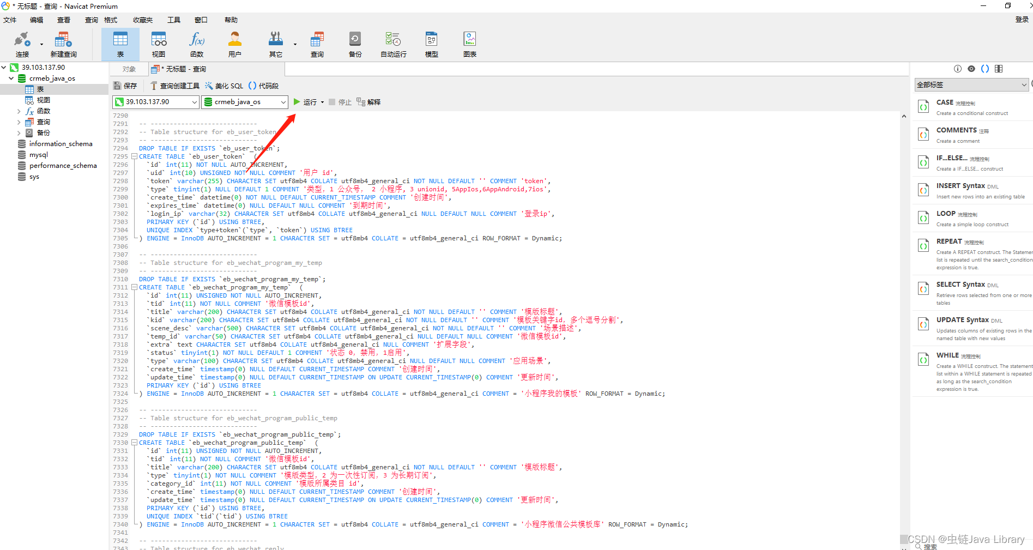Open the 收藏夹 menu
The height and width of the screenshot is (550, 1033).
tap(143, 20)
